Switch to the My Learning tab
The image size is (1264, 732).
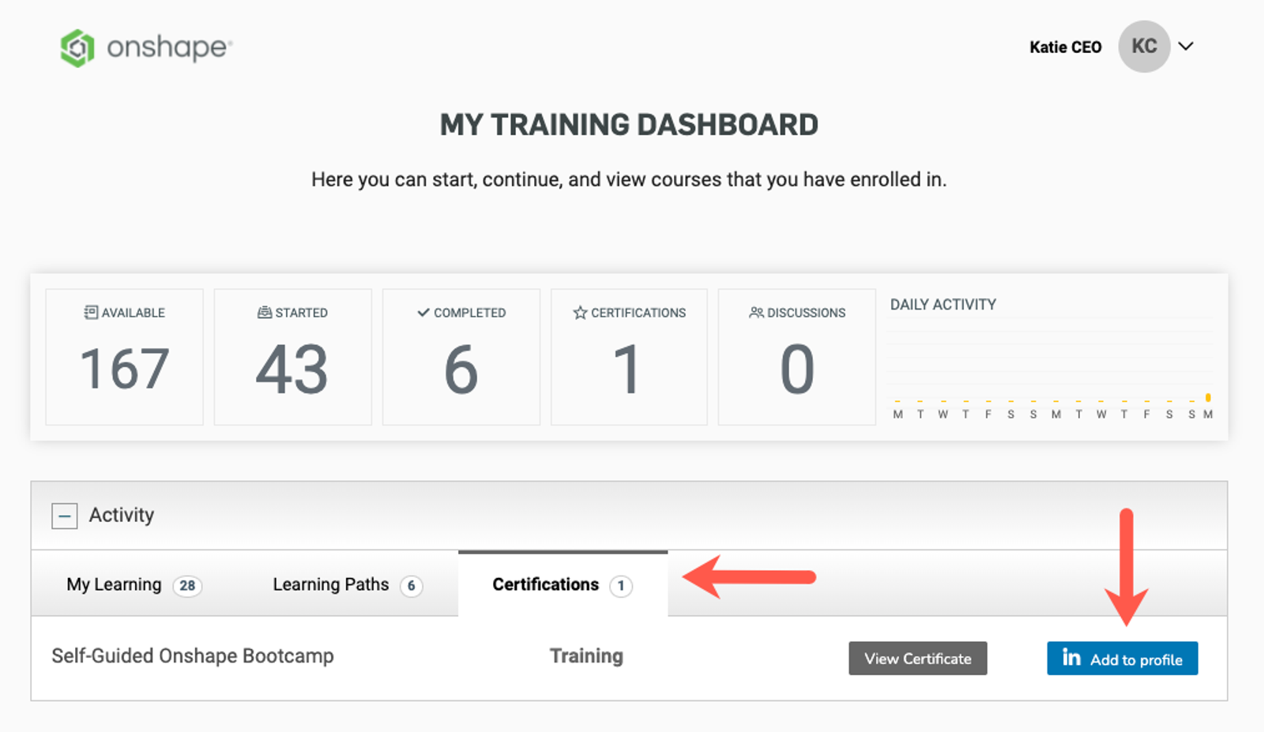point(115,585)
